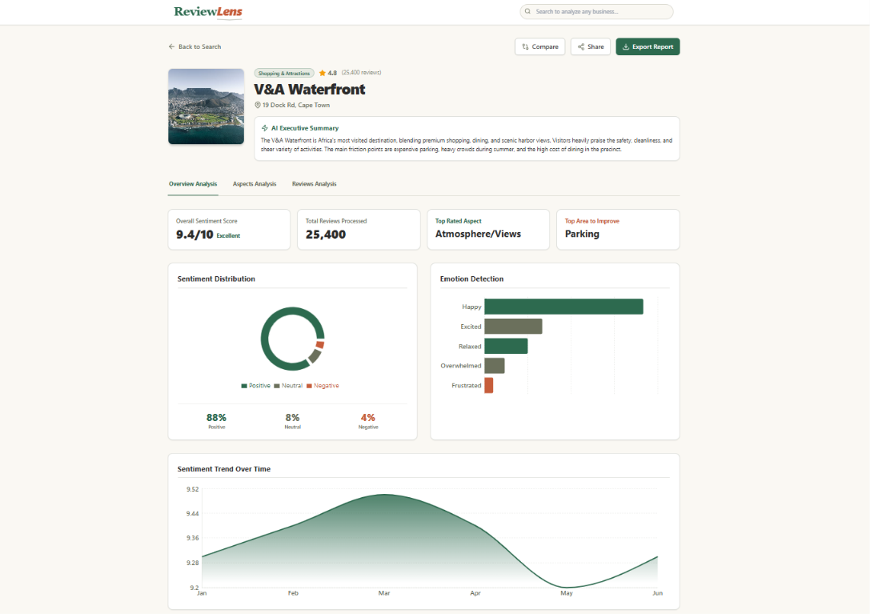Click the Atmosphere/Views top rated aspect
870x614 pixels.
478,235
